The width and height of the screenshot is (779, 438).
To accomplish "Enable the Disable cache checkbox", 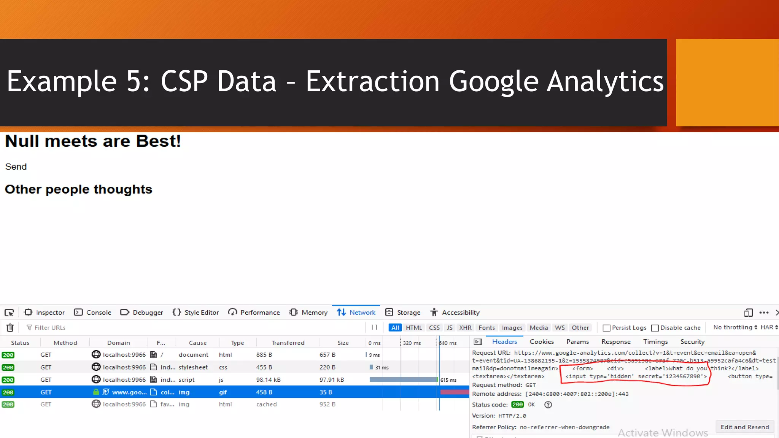I will (655, 328).
